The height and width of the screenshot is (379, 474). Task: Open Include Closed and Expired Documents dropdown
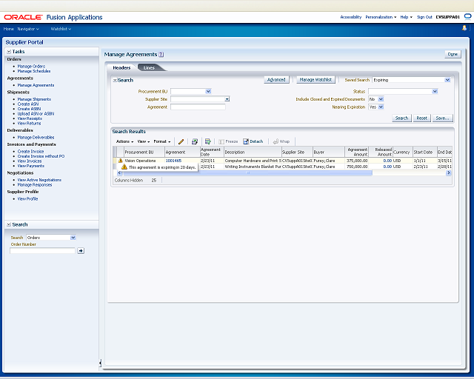(x=381, y=99)
